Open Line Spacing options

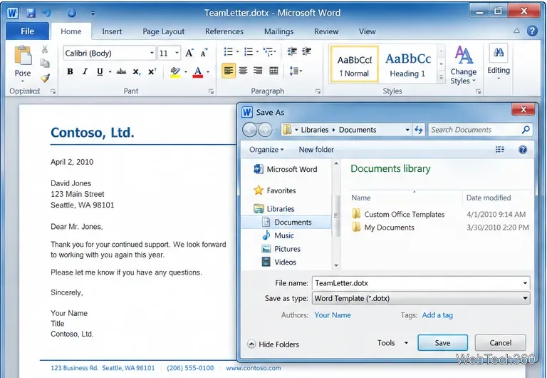point(296,71)
